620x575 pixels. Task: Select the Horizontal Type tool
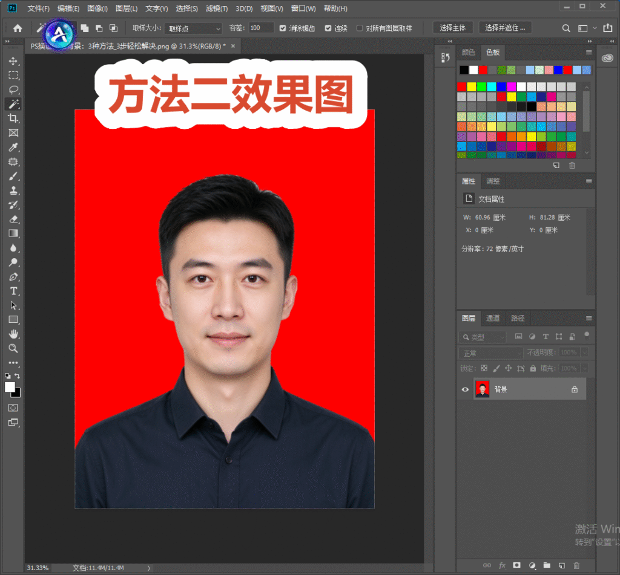(x=13, y=291)
